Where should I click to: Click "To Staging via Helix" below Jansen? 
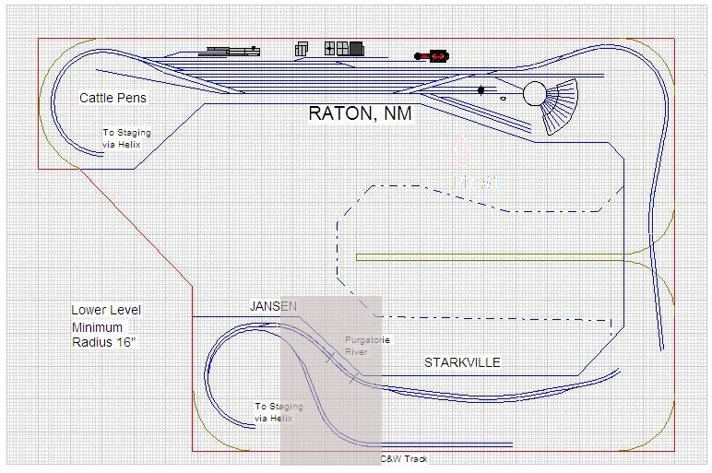pos(274,412)
